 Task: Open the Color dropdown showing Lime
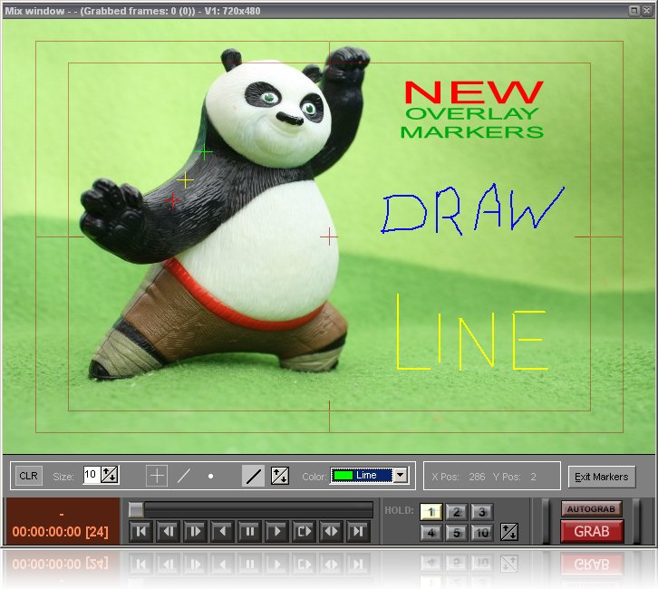click(x=401, y=475)
